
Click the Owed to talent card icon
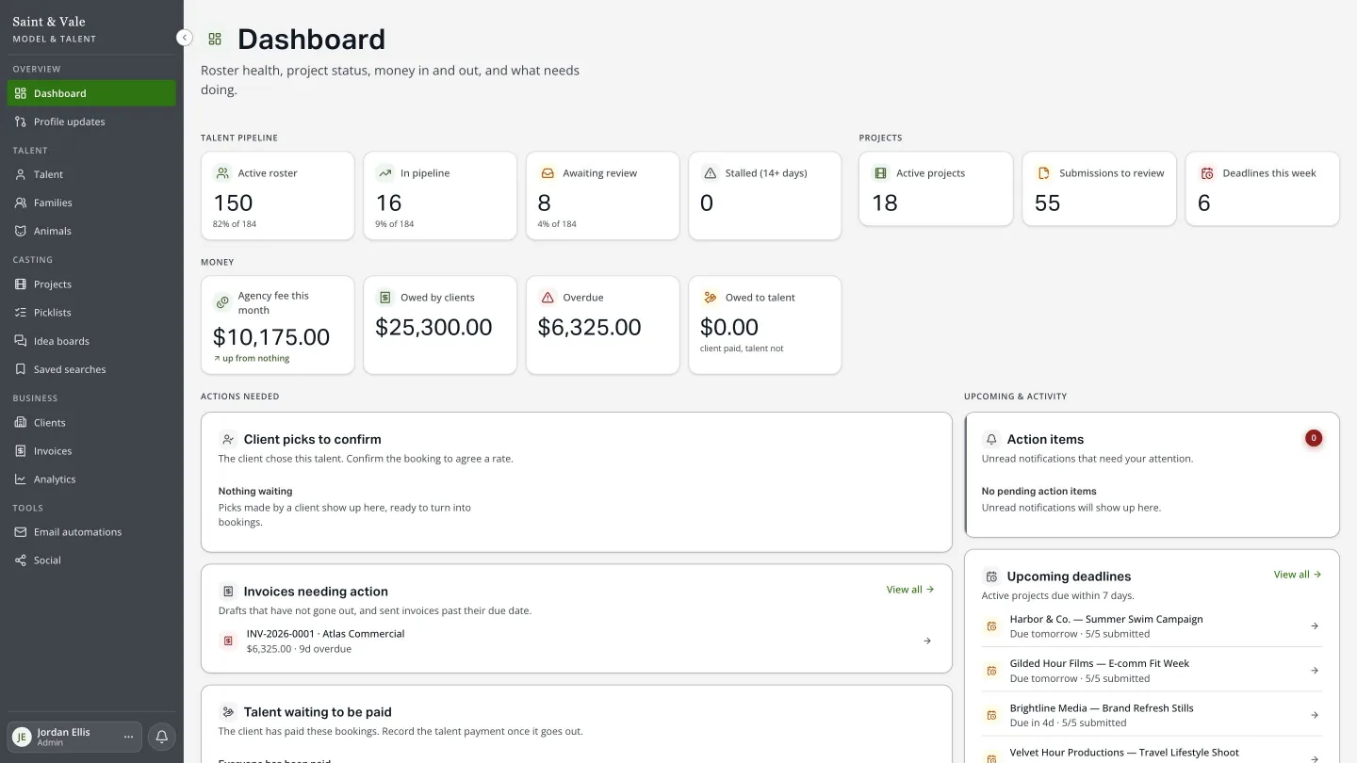(x=711, y=298)
